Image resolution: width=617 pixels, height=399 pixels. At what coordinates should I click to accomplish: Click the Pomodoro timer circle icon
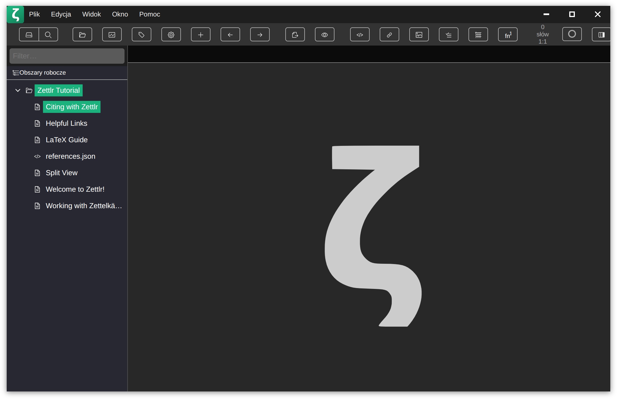572,34
